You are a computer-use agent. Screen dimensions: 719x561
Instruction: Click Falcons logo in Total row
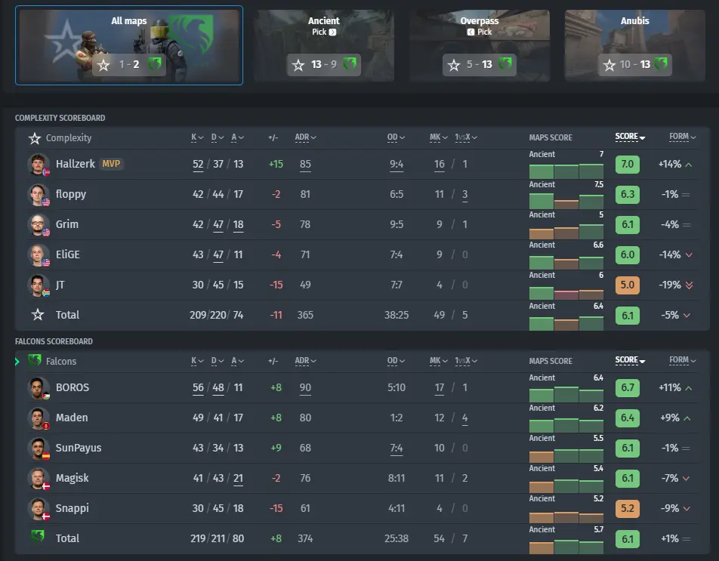point(38,535)
